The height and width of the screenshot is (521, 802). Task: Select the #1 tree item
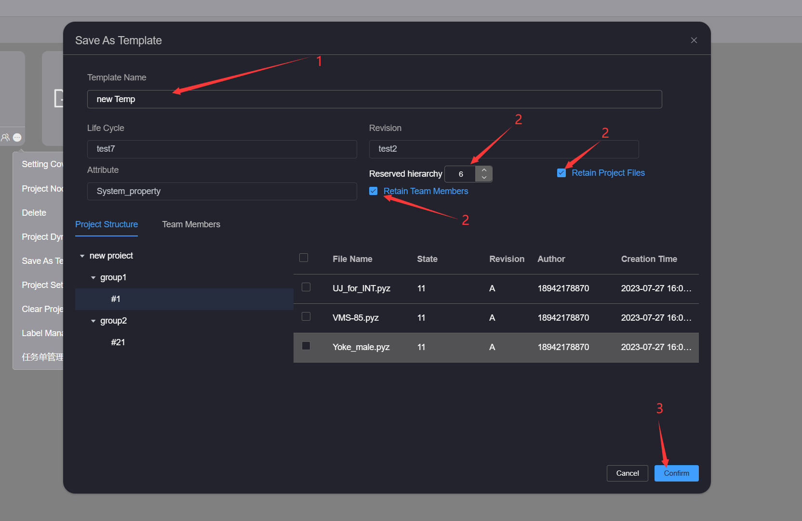184,299
